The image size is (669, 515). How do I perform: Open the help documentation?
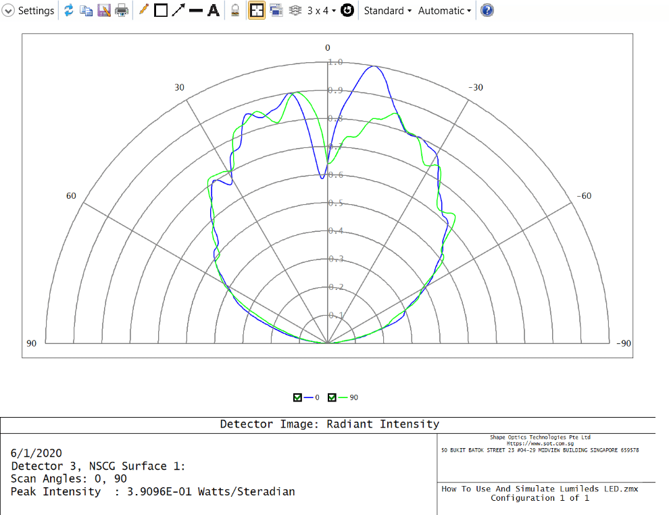click(x=487, y=10)
